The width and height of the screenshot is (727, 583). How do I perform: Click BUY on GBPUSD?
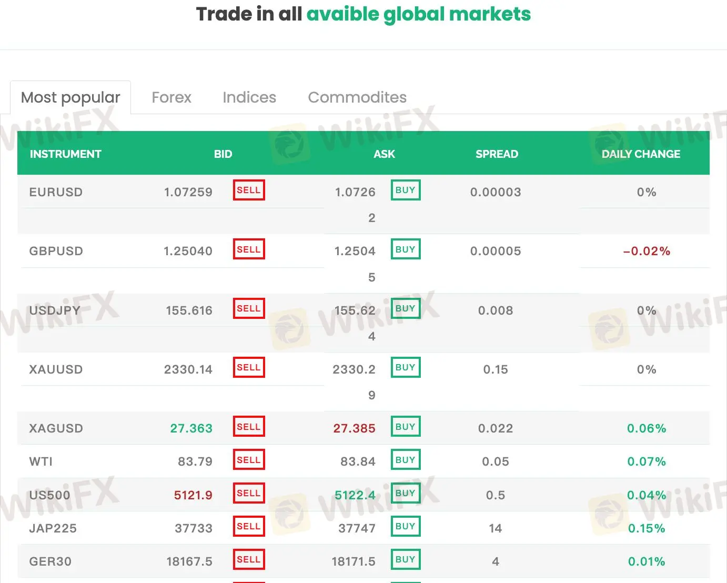click(405, 249)
